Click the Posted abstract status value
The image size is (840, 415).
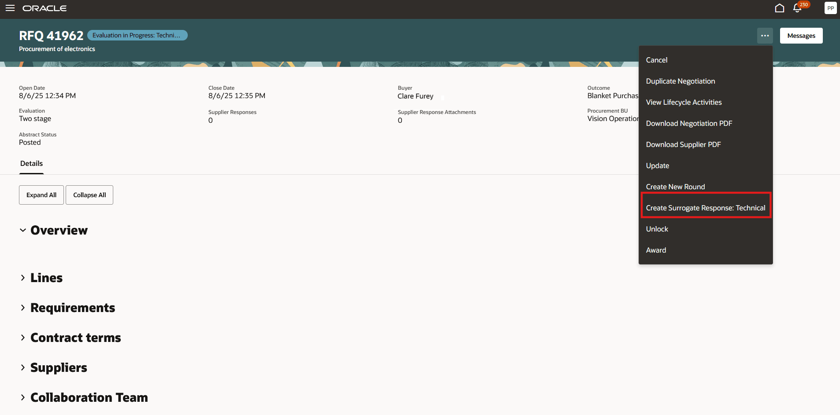pos(30,142)
